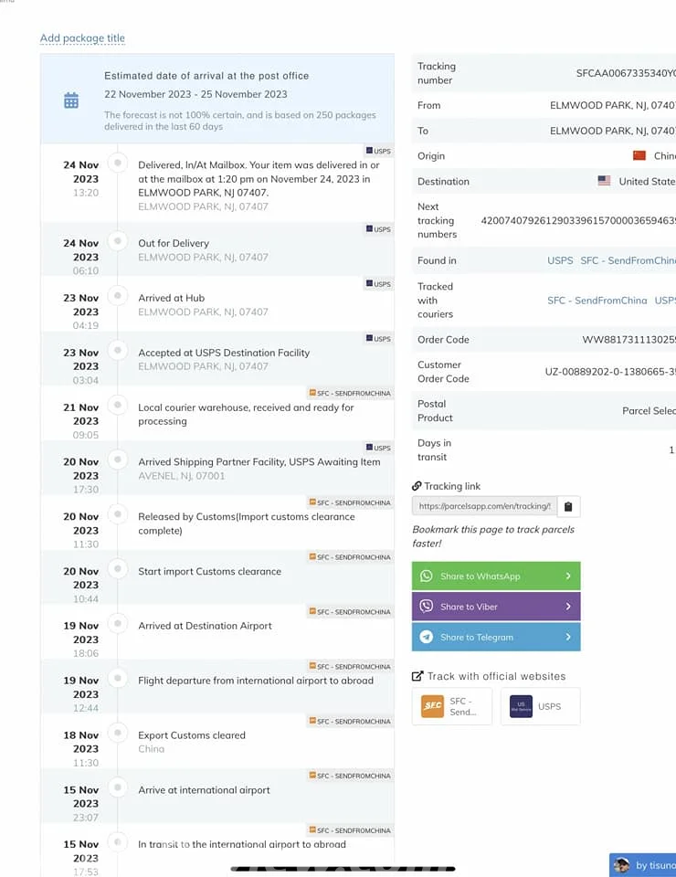Click the SFC orange logo icon
Image resolution: width=676 pixels, height=877 pixels.
click(432, 706)
